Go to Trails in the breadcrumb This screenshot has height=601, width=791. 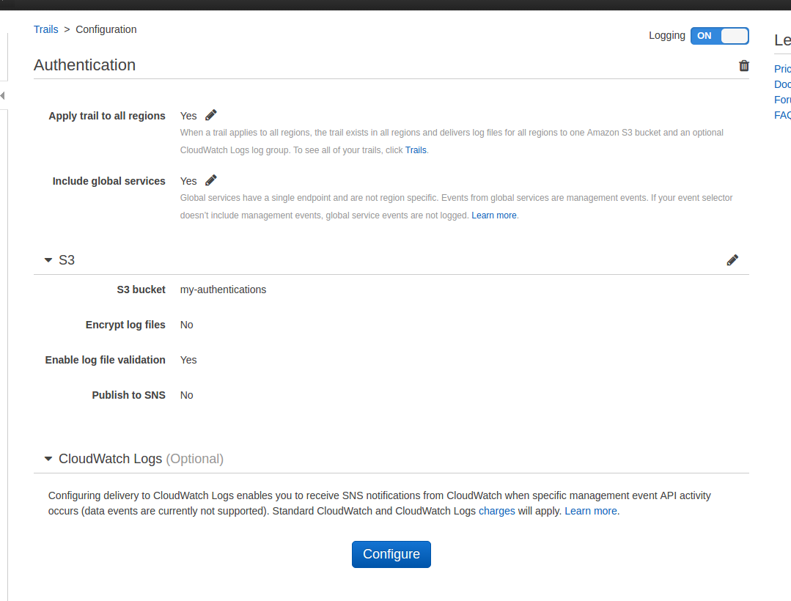(45, 29)
